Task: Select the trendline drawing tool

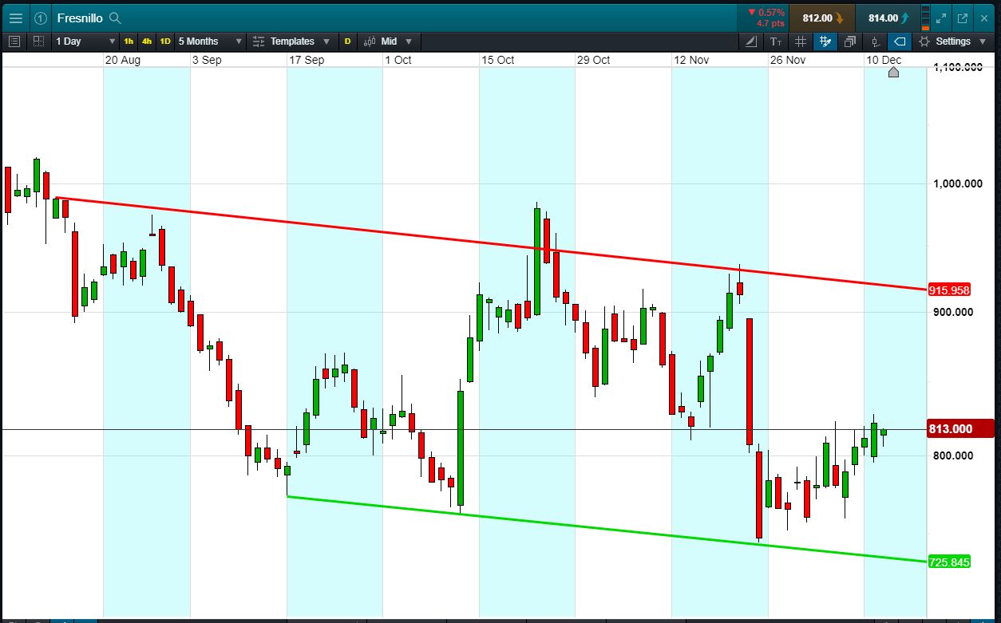Action: (752, 41)
